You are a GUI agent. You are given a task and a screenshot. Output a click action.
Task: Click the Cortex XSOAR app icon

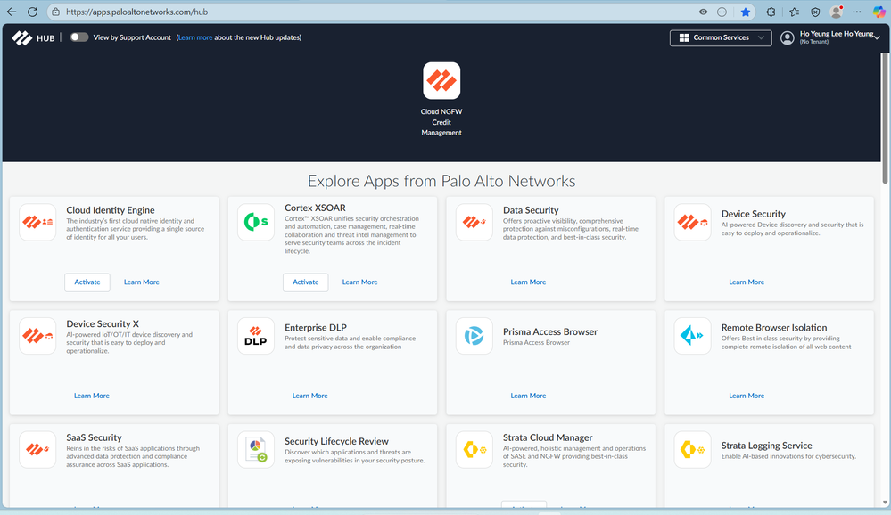[x=255, y=223]
